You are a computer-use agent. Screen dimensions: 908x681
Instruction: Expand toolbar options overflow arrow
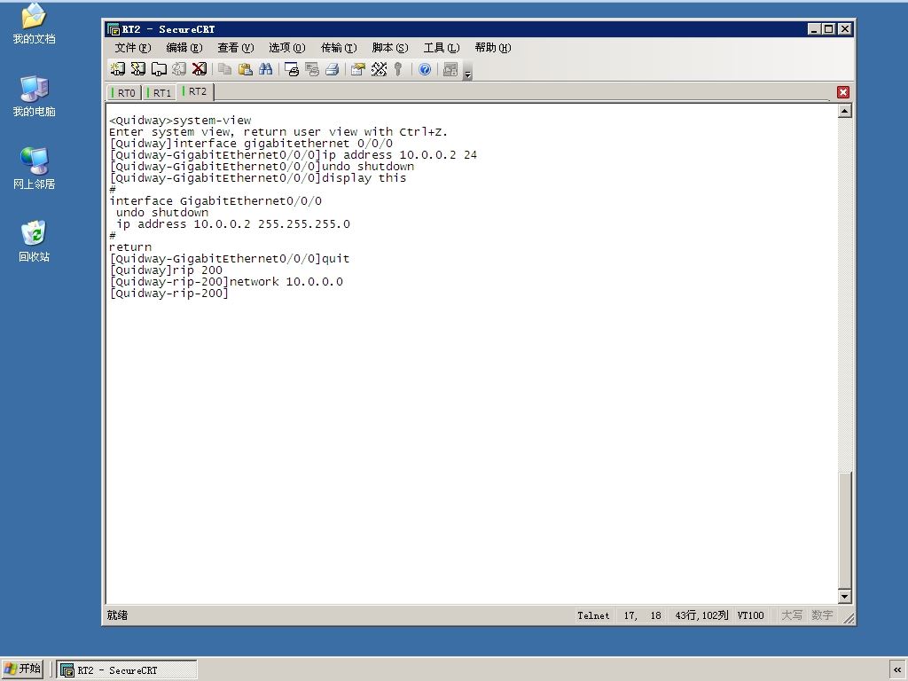tap(468, 72)
